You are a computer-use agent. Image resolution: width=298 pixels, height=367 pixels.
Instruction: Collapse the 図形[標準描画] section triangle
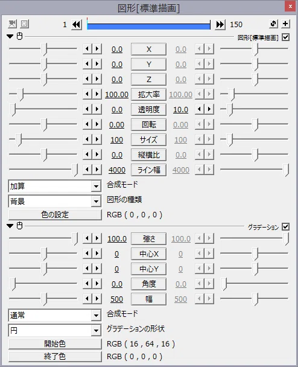pos(10,36)
